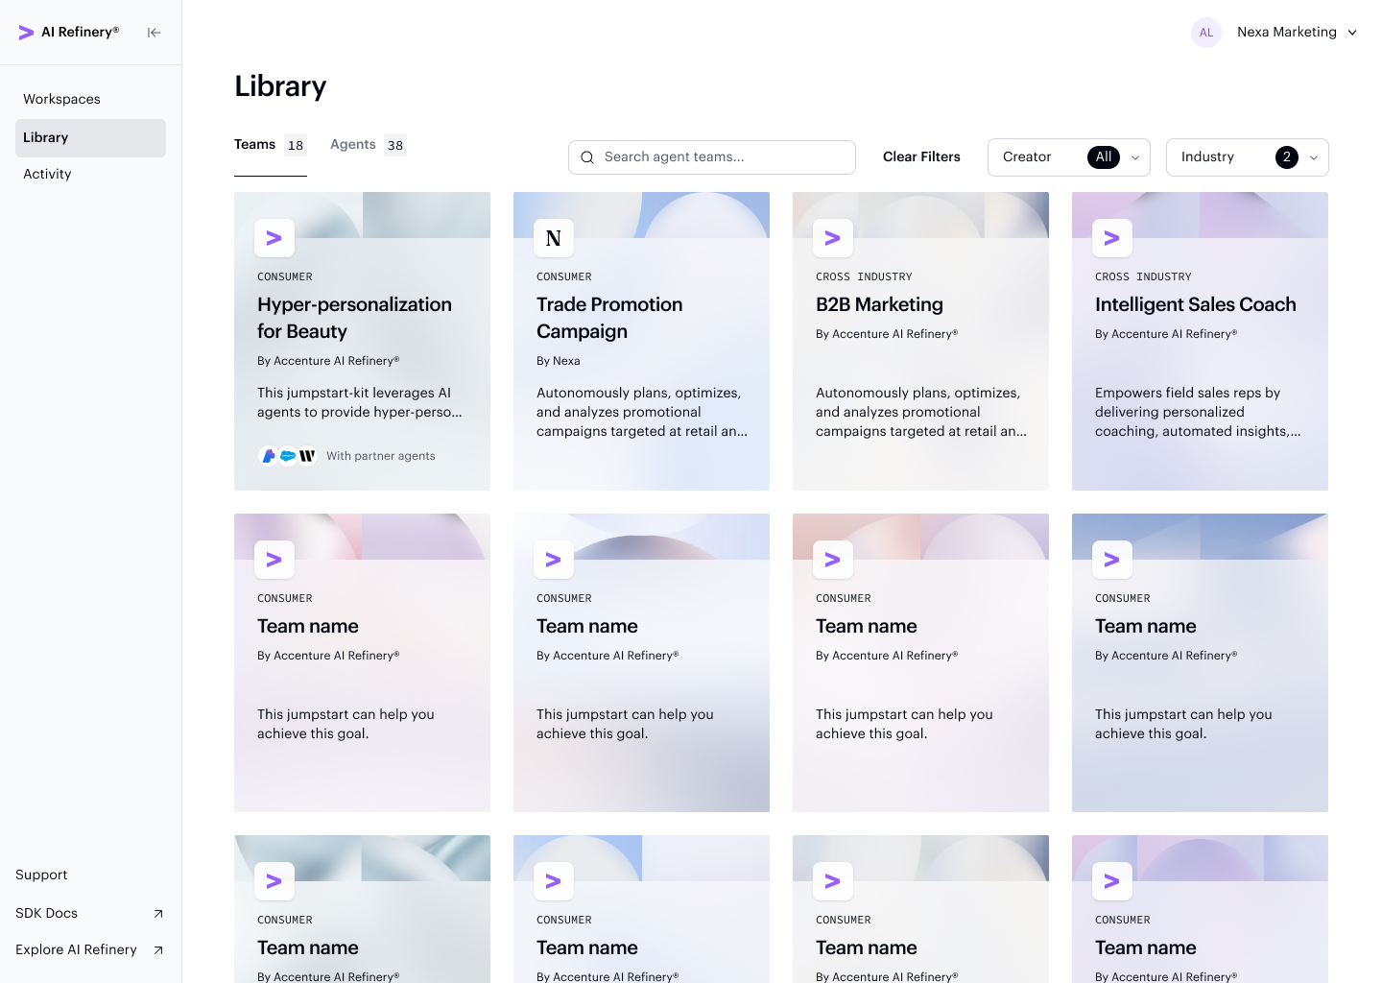Click Intelligent Sales Coach card logo icon
Image resolution: width=1382 pixels, height=983 pixels.
pos(1112,238)
